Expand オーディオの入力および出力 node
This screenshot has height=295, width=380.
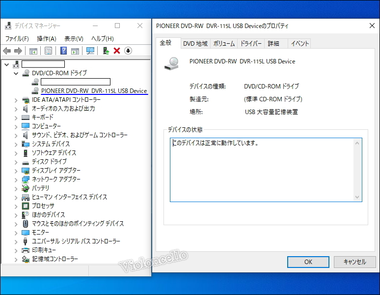coord(16,109)
